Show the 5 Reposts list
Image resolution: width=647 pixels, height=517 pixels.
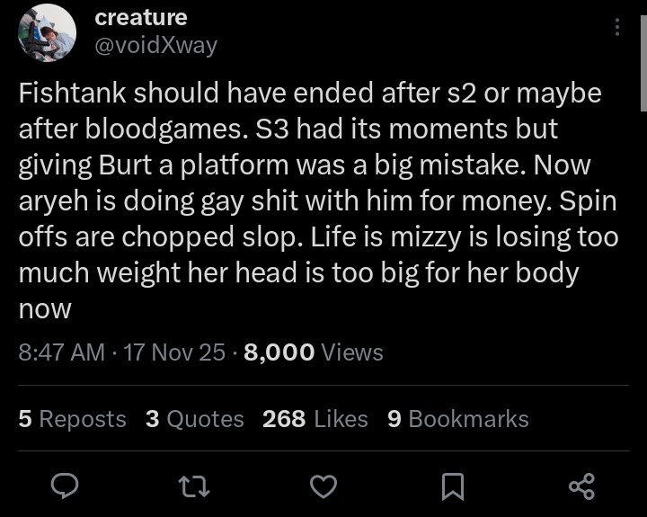(x=72, y=419)
